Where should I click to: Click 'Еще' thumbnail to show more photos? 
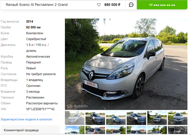pos(178,130)
